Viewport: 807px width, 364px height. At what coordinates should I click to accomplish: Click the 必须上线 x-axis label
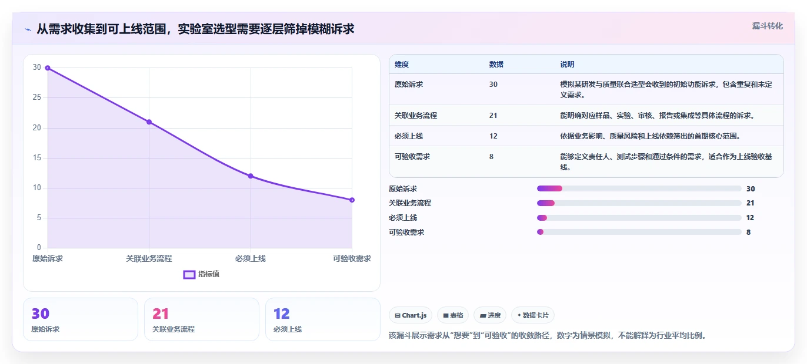pos(251,258)
